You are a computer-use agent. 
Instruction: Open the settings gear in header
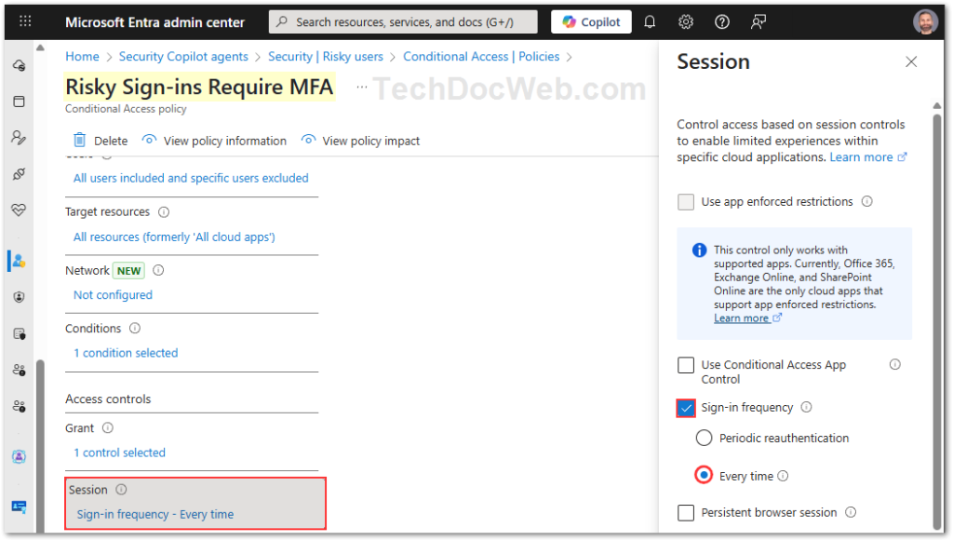(686, 21)
